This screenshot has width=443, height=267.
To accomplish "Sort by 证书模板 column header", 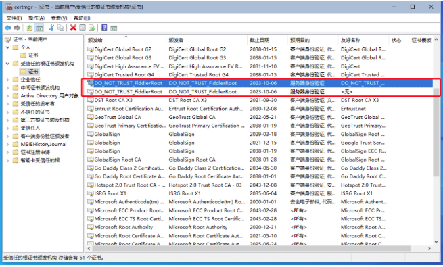I will pyautogui.click(x=421, y=40).
